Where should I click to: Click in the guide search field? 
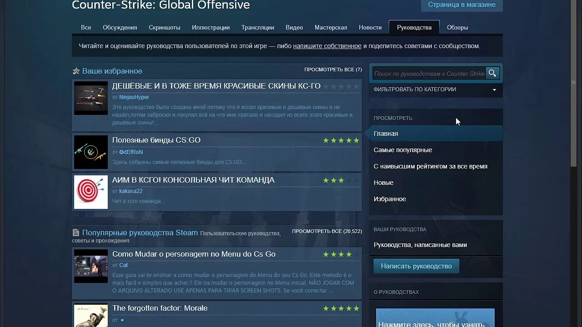point(429,73)
